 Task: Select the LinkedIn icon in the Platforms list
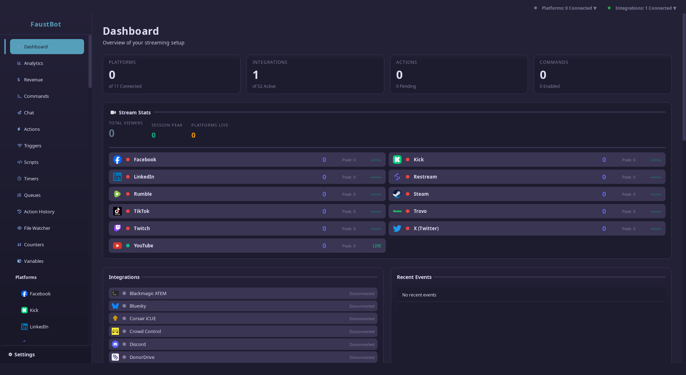[24, 327]
